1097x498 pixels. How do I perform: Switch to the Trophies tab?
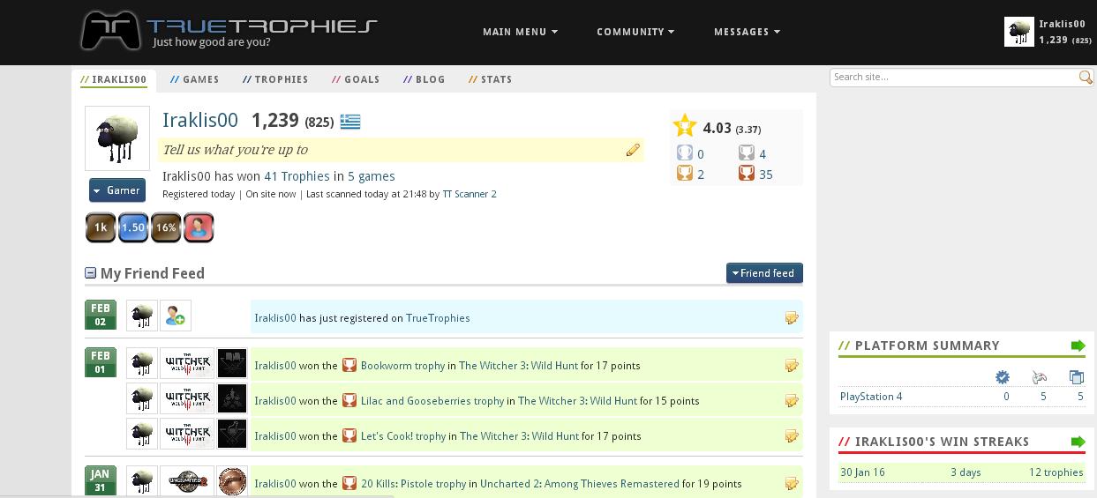pyautogui.click(x=275, y=79)
